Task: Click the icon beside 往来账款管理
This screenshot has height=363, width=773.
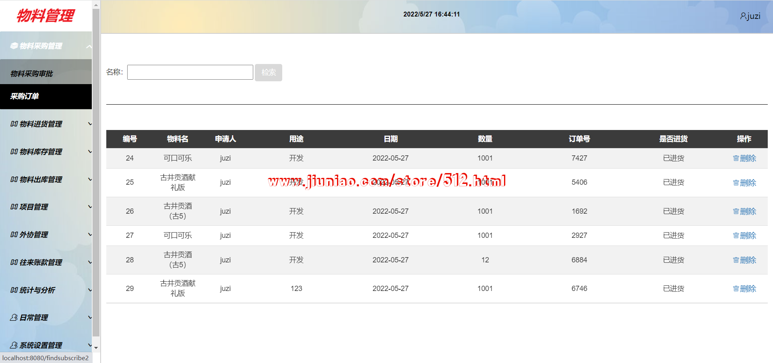Action: [14, 262]
